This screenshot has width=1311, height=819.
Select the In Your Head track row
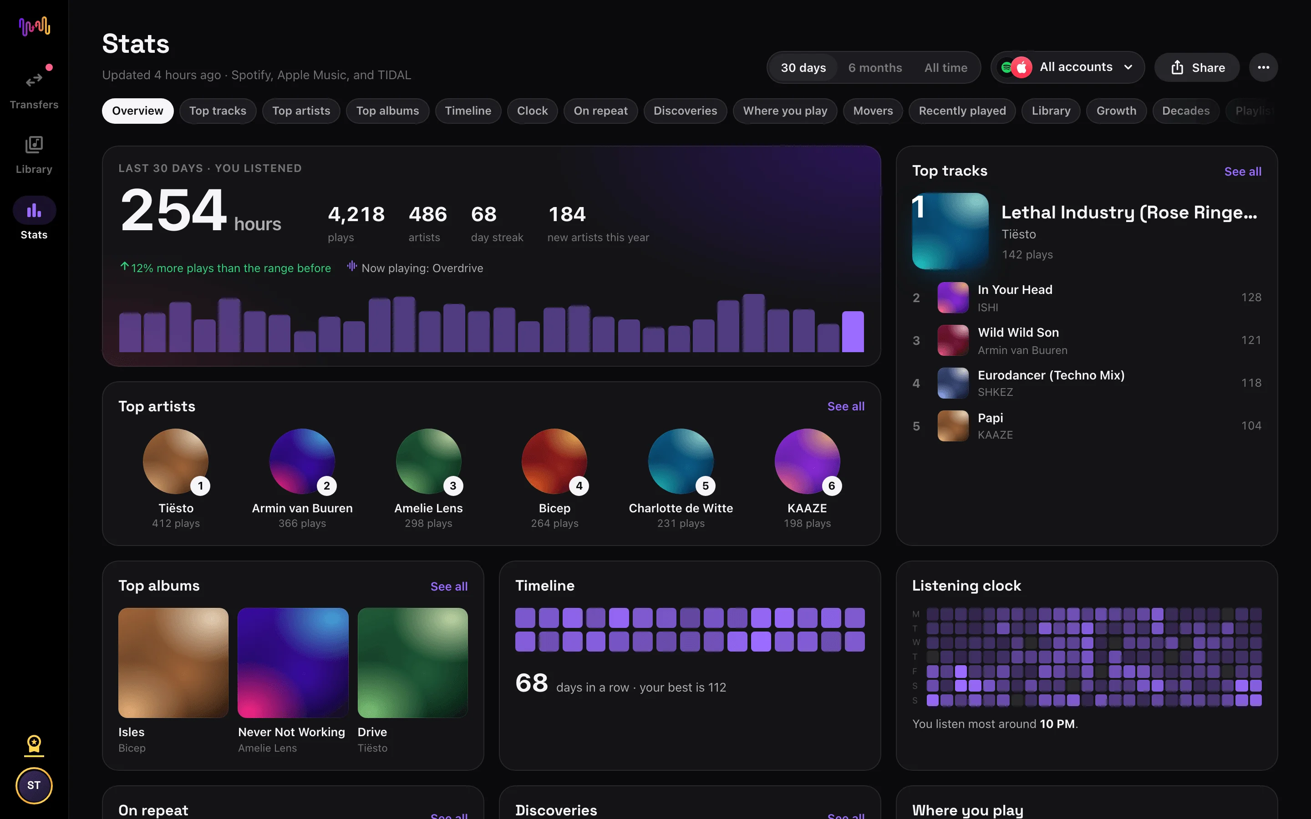(x=1087, y=298)
